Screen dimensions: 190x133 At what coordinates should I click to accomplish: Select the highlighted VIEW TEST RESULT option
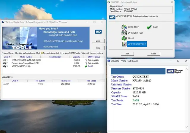(x=137, y=44)
